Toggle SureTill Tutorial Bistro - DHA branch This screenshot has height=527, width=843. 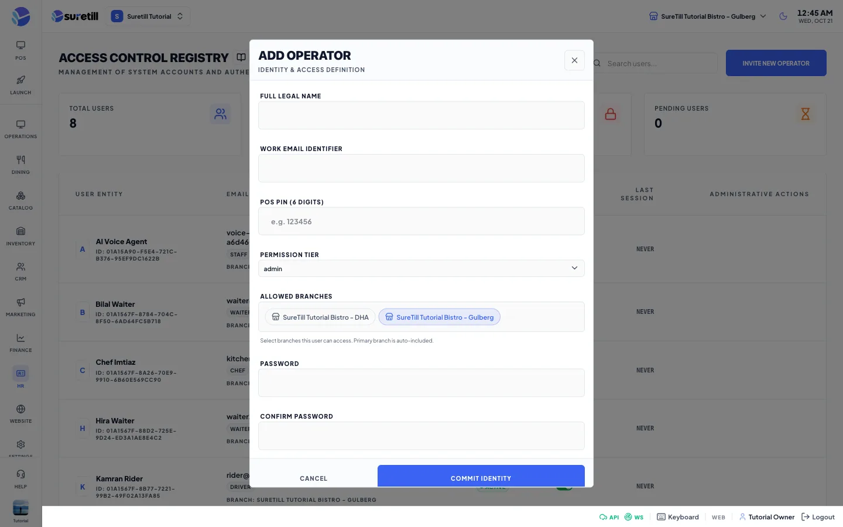click(x=320, y=317)
